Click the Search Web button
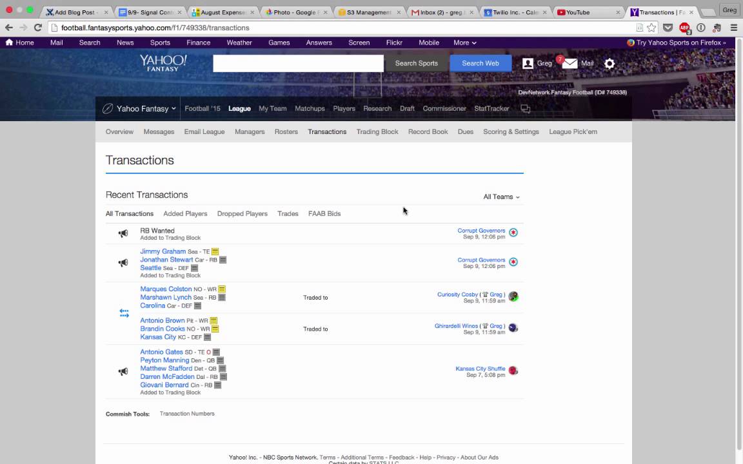Viewport: 743px width, 464px height. point(480,63)
